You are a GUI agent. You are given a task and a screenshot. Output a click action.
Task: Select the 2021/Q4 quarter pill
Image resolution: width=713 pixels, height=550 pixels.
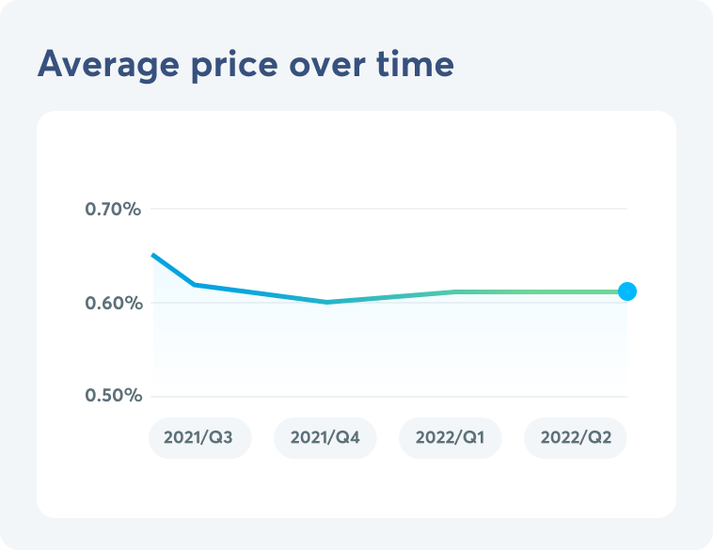coord(325,438)
